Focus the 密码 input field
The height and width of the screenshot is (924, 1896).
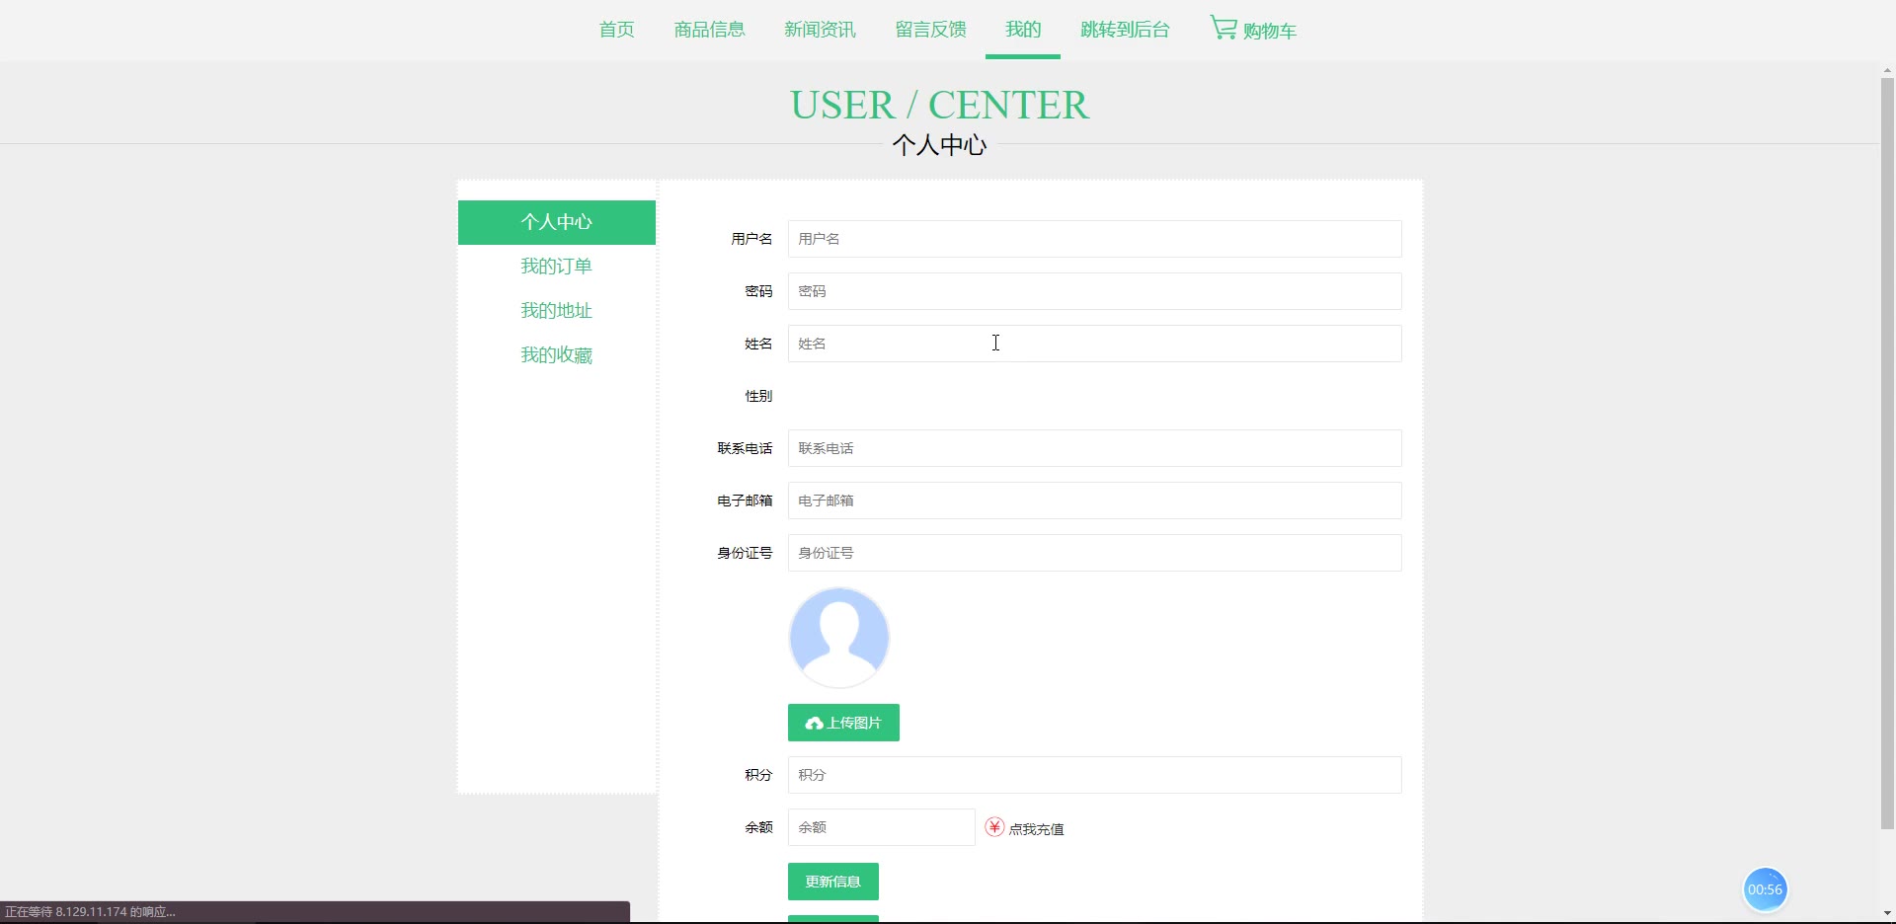coord(1094,291)
